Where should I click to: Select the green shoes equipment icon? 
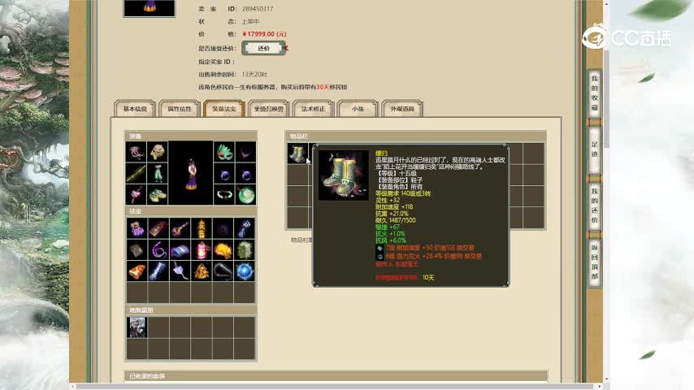(x=157, y=195)
